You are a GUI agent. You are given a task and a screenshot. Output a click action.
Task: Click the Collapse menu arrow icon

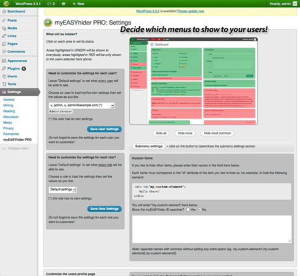(4, 148)
